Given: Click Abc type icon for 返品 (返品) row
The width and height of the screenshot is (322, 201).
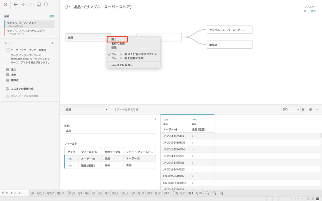Looking at the screenshot, I should (x=70, y=166).
